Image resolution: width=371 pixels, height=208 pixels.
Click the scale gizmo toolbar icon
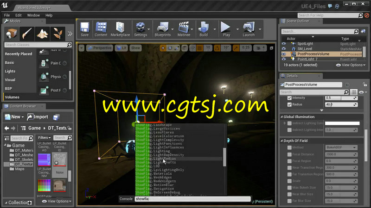pyautogui.click(x=177, y=48)
